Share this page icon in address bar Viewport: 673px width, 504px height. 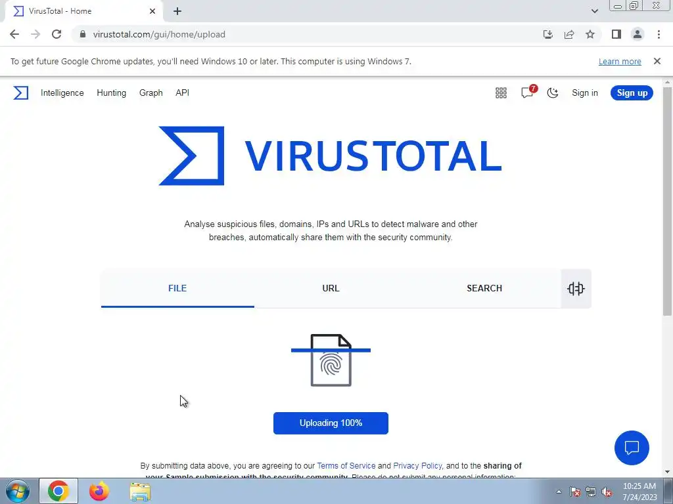tap(569, 34)
